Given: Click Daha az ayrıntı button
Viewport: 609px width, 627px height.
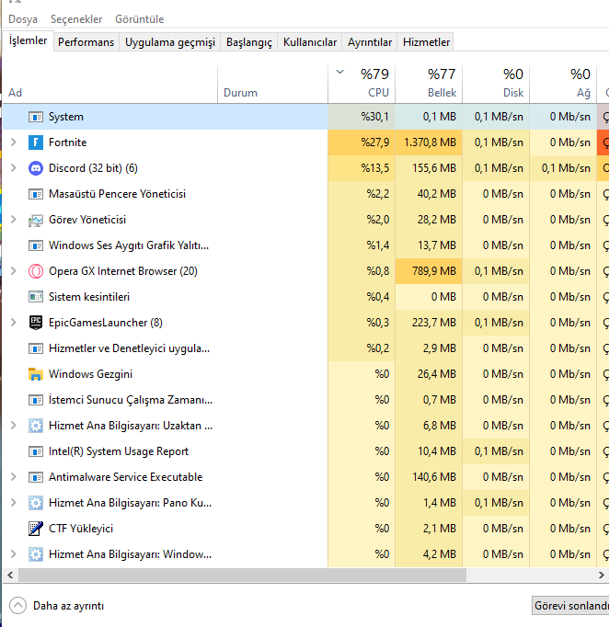Looking at the screenshot, I should (x=56, y=606).
